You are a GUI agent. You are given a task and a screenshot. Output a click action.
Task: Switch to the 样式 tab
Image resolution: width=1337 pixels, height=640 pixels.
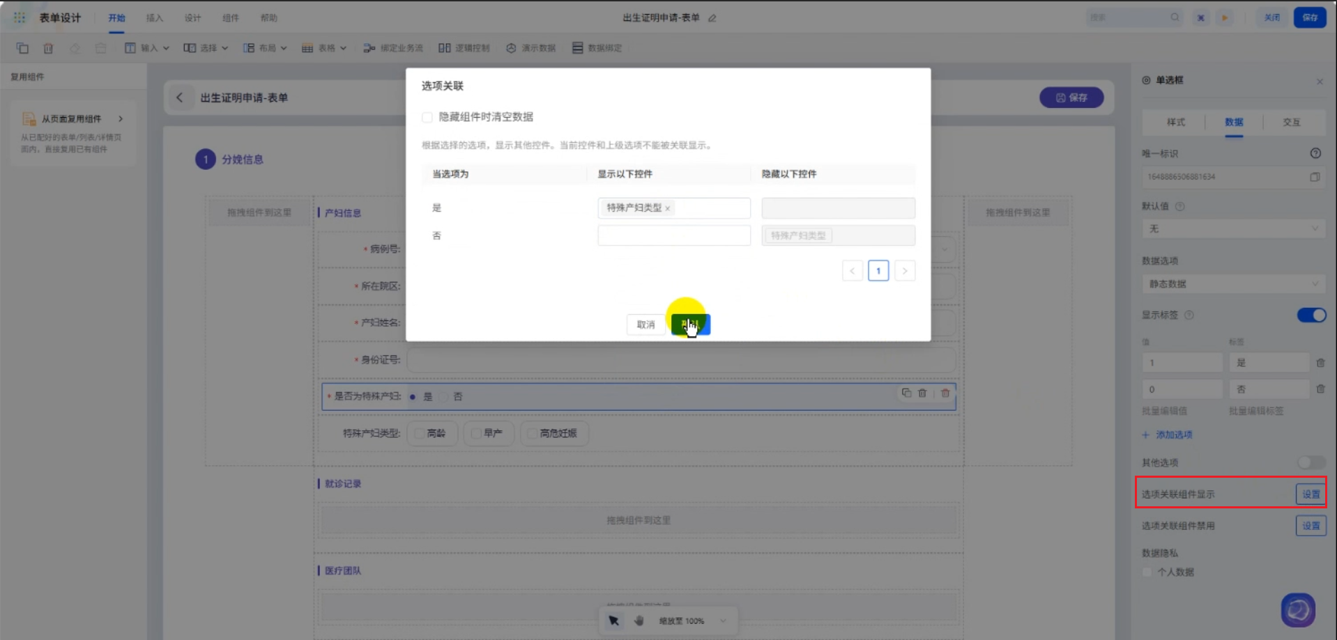pos(1176,122)
